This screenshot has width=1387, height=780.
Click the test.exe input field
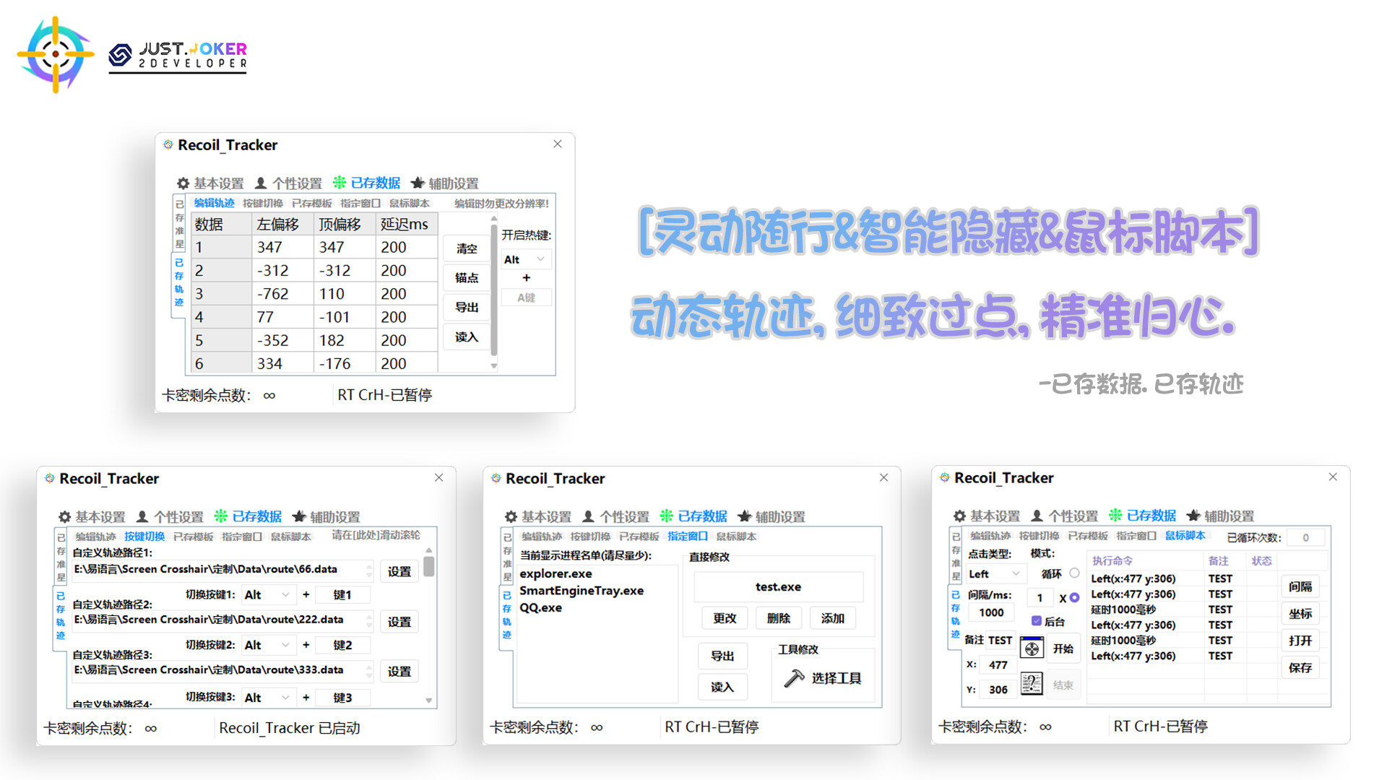click(x=777, y=586)
